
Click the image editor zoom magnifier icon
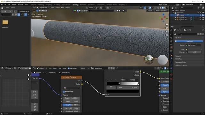[x=29, y=75]
